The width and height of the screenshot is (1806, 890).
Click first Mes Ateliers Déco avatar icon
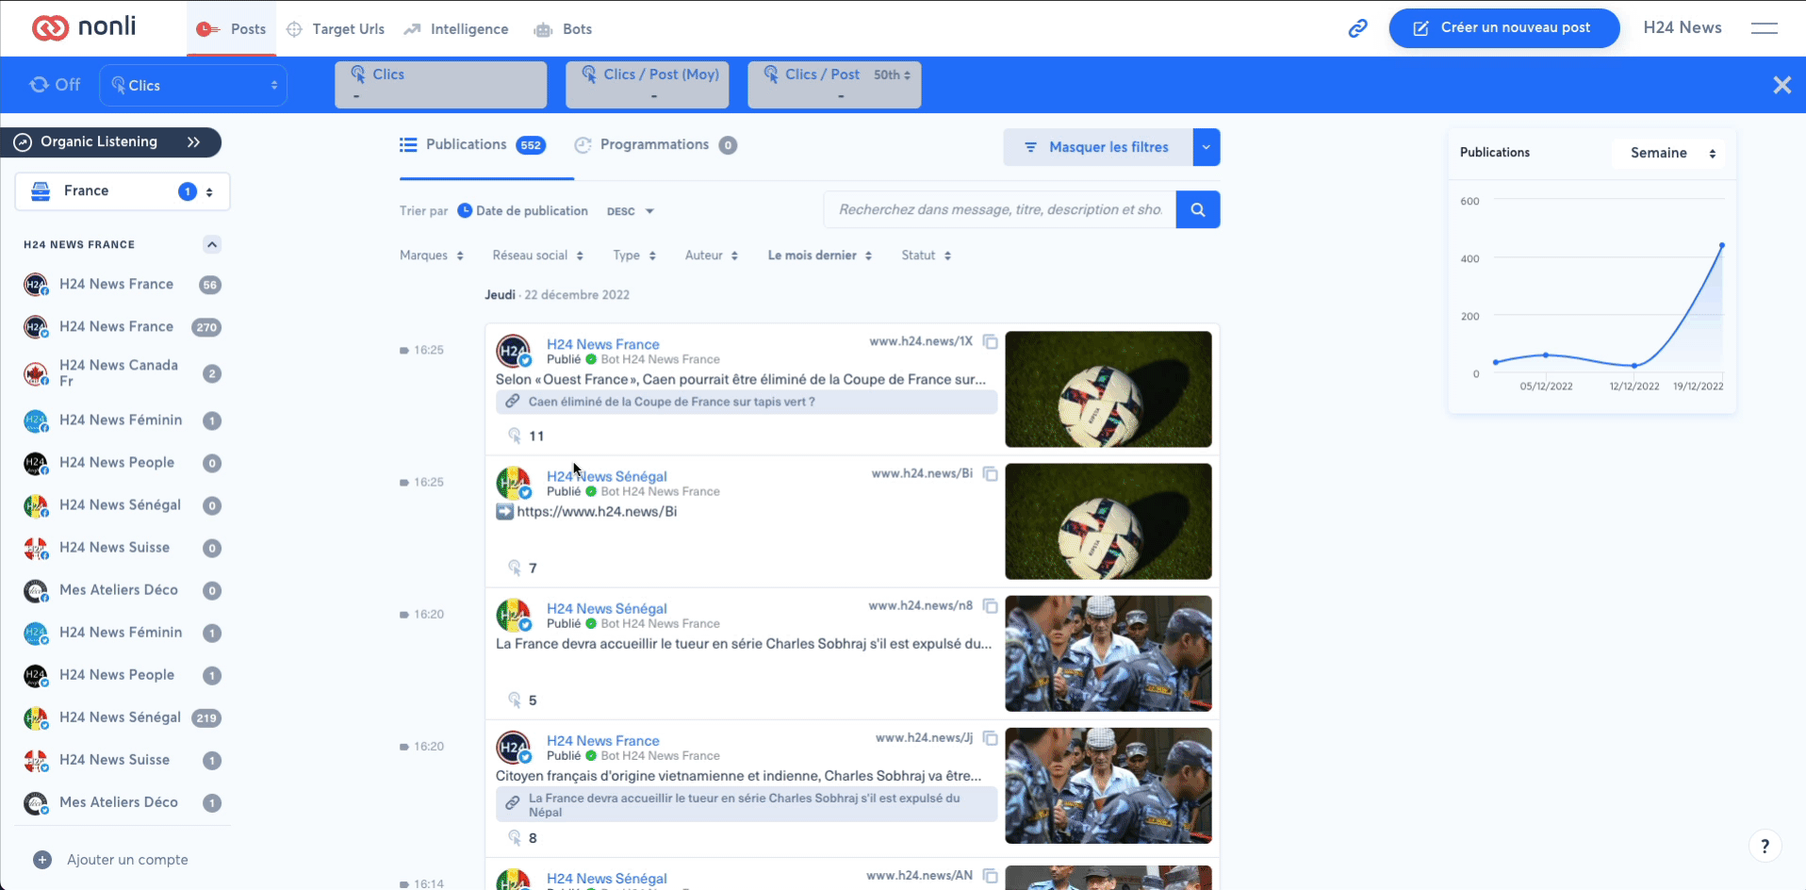[36, 590]
